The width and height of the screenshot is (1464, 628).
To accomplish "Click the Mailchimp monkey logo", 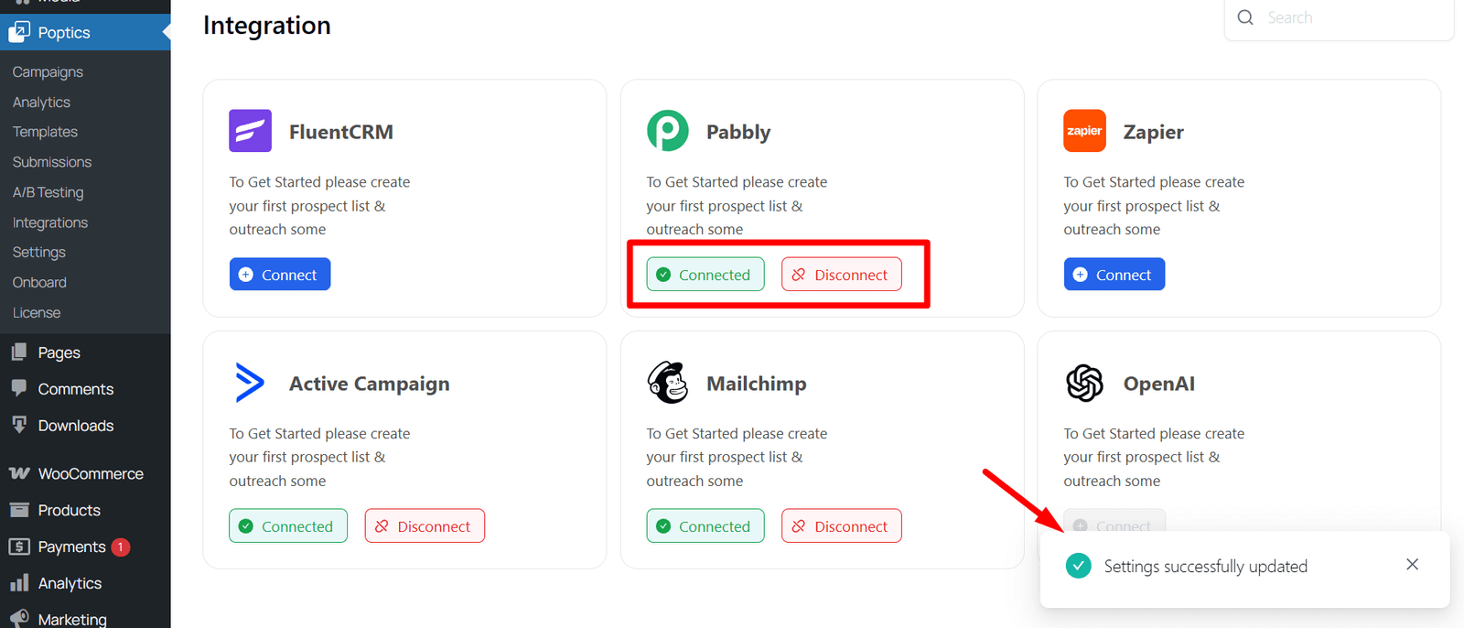I will (667, 383).
